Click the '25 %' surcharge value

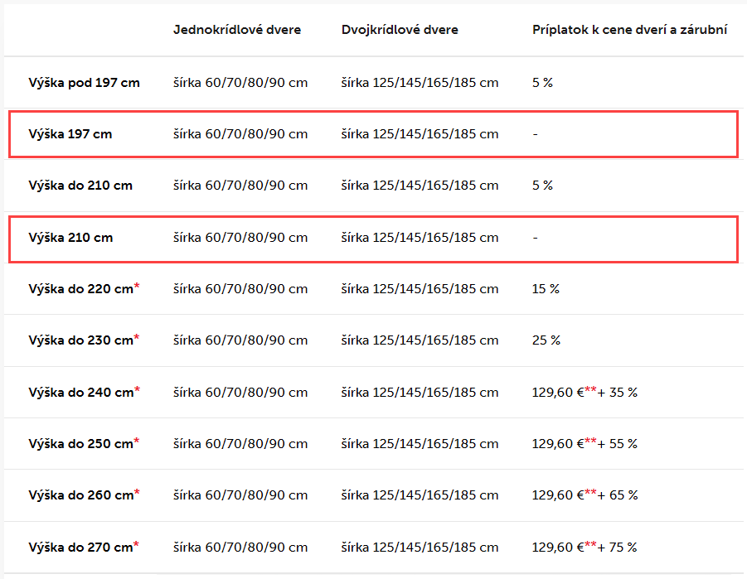coord(546,340)
